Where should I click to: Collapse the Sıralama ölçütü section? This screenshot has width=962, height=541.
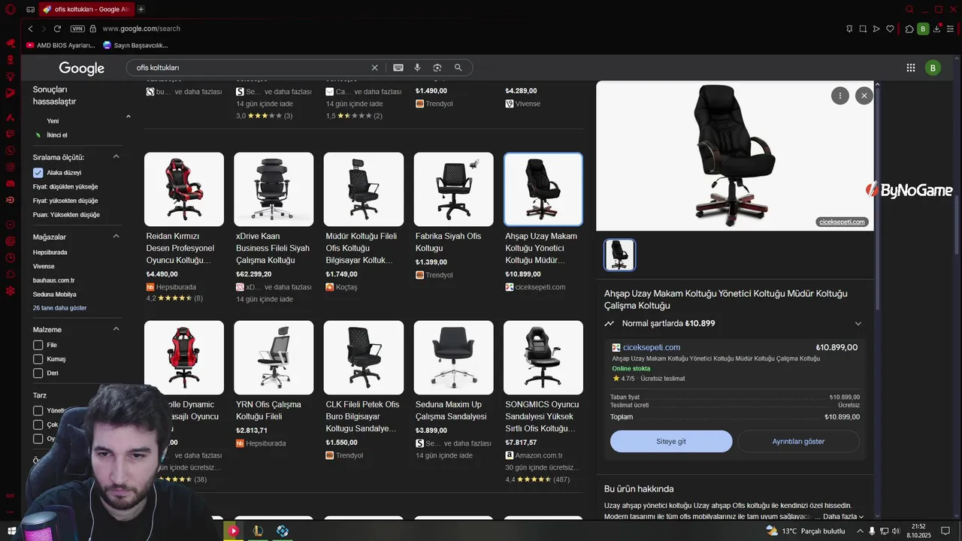tap(116, 157)
